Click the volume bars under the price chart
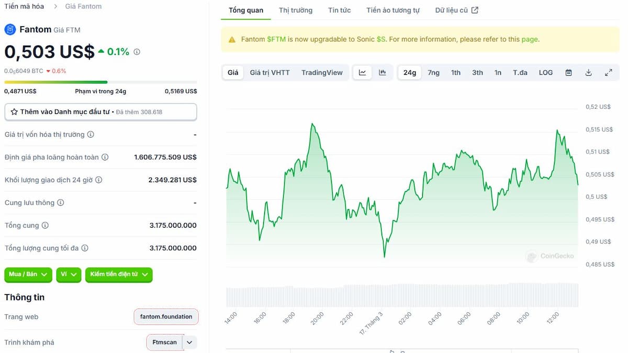Viewport: 628px width, 353px height. 402,295
